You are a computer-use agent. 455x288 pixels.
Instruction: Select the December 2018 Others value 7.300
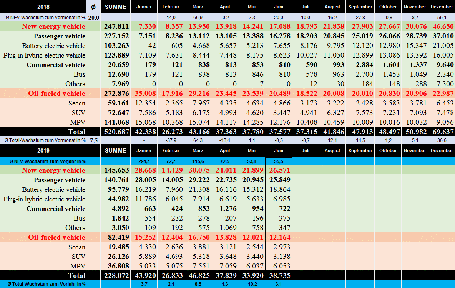tap(445, 84)
